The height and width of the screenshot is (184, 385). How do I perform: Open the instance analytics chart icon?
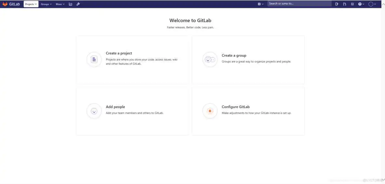pyautogui.click(x=71, y=4)
